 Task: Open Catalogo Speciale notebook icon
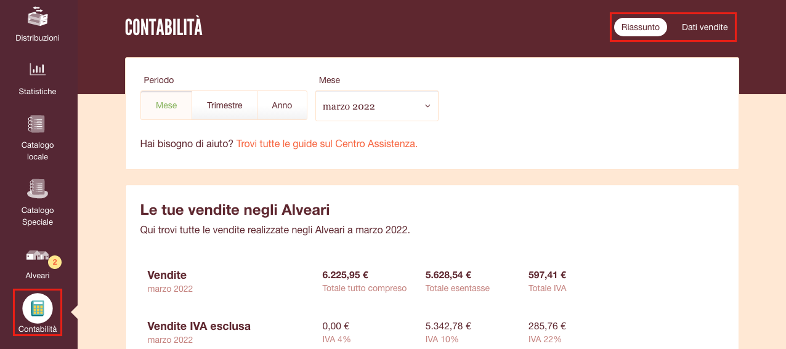pos(38,188)
